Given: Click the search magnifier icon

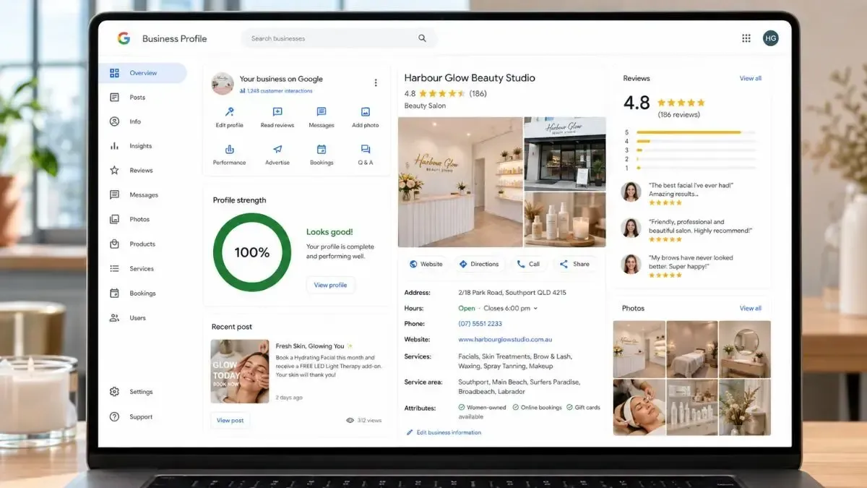Looking at the screenshot, I should point(423,38).
